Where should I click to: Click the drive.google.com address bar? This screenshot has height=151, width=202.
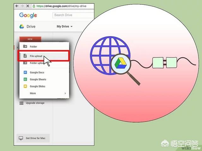[x=63, y=6]
